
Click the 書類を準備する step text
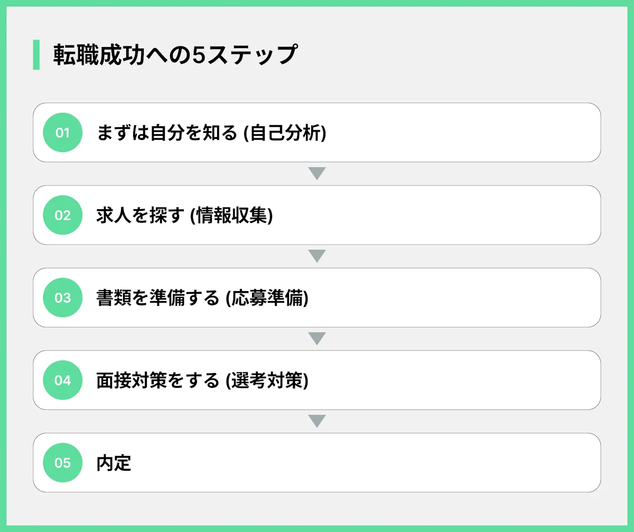pyautogui.click(x=157, y=298)
